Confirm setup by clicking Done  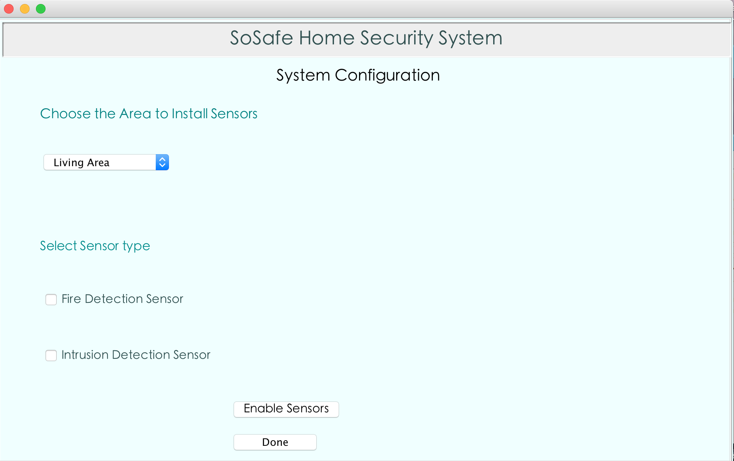tap(275, 442)
